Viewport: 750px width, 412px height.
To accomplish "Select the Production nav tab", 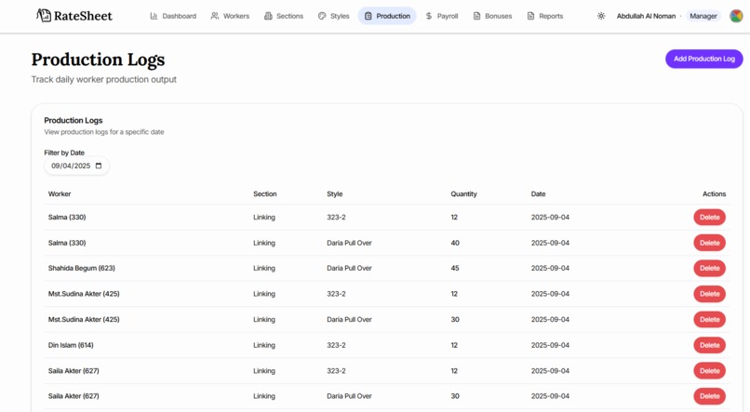I will 387,16.
